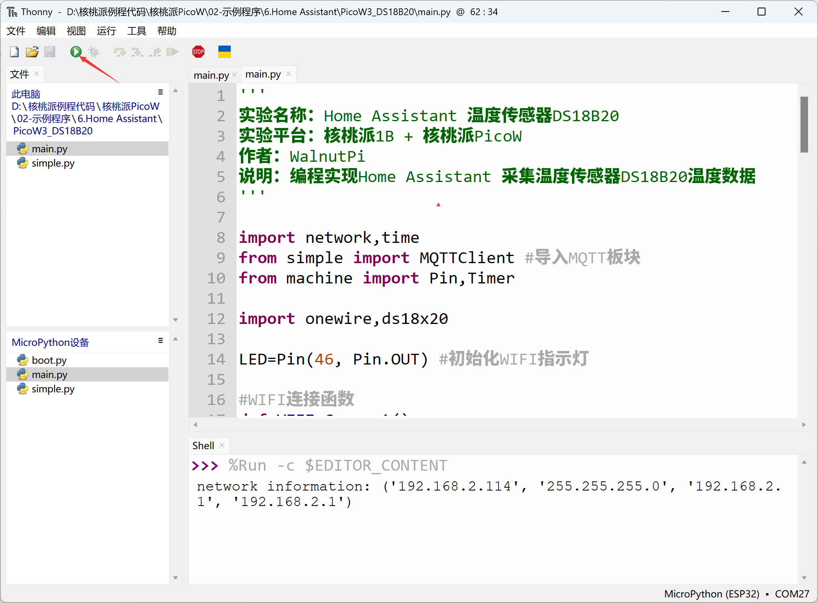Click the Step out toolbar icon
Screen dimensions: 818x603
point(155,52)
